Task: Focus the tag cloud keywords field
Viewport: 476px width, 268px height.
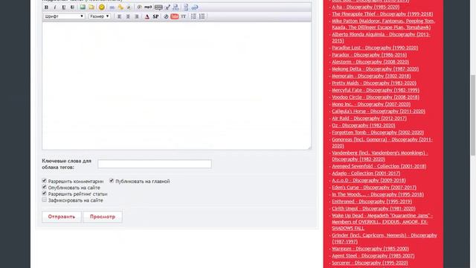Action: pyautogui.click(x=155, y=164)
